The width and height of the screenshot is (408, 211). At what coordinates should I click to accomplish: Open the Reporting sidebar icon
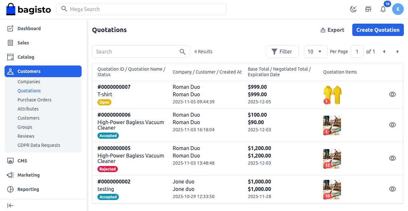[10, 189]
